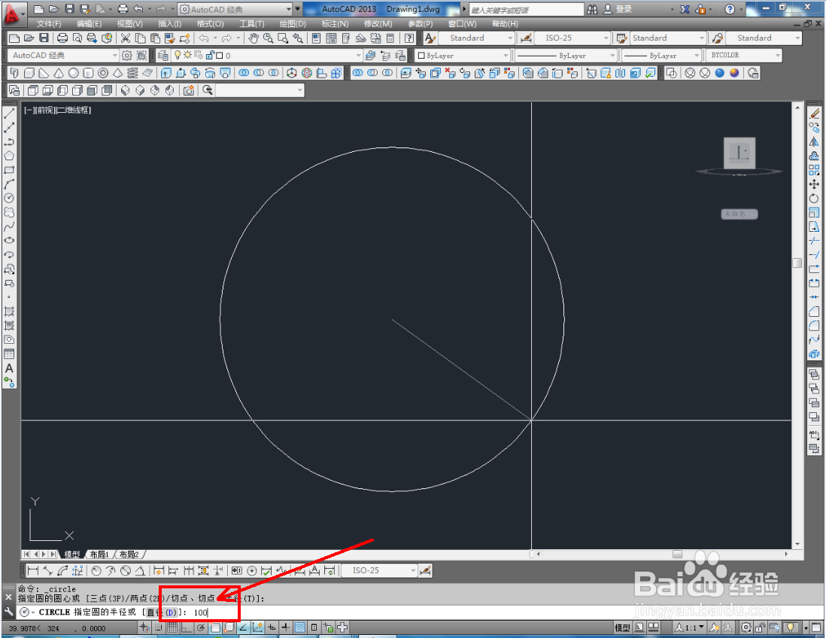This screenshot has width=826, height=638.
Task: Open the 修改(M) menu
Action: click(x=378, y=24)
